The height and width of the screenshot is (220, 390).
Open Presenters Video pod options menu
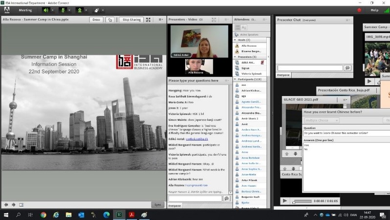(226, 20)
